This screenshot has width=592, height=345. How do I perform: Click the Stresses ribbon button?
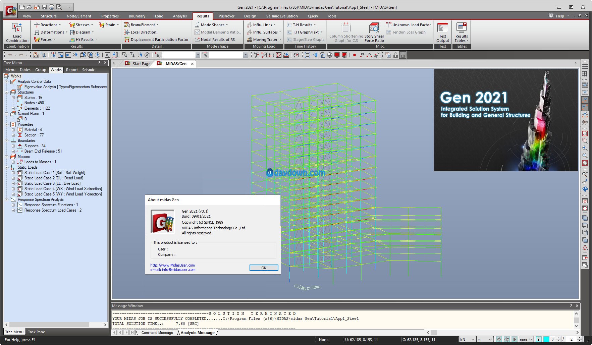pos(81,25)
